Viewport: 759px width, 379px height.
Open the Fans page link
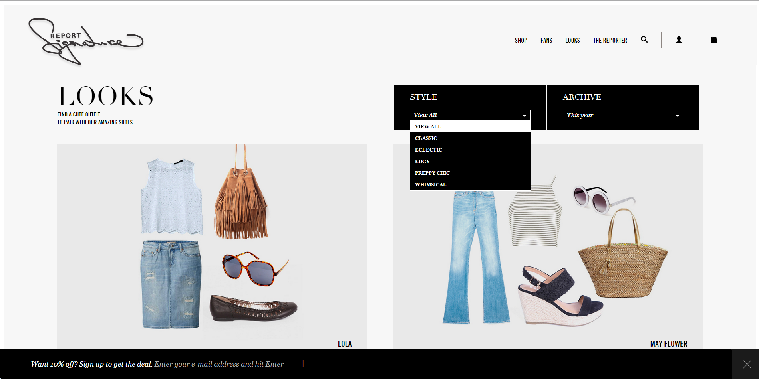point(546,40)
